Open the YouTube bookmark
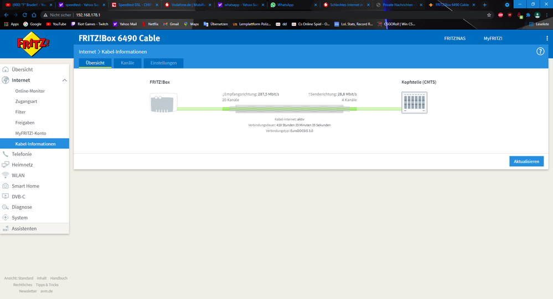The width and height of the screenshot is (553, 299). tap(56, 24)
